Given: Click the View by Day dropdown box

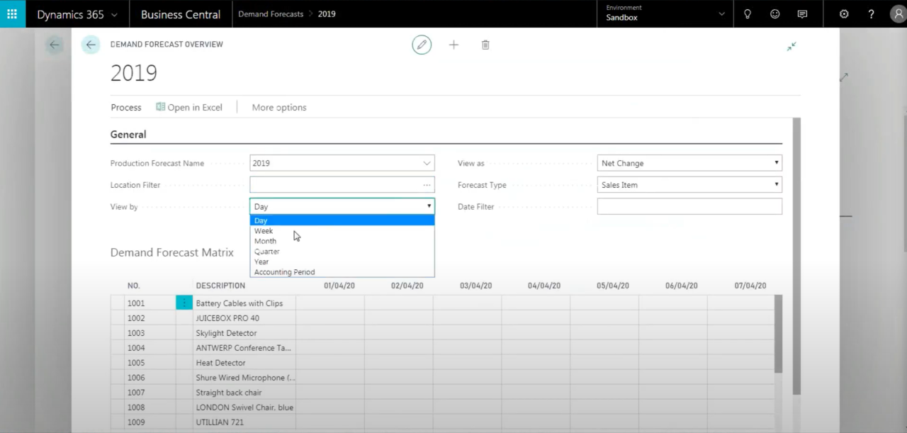Looking at the screenshot, I should coord(342,207).
